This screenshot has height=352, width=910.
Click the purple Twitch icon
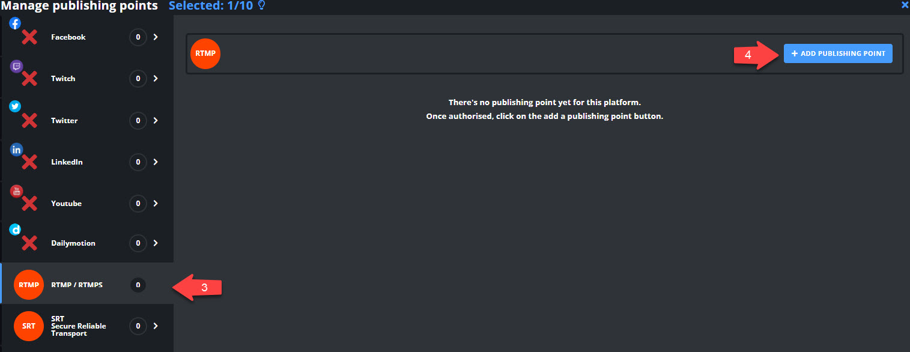click(16, 67)
